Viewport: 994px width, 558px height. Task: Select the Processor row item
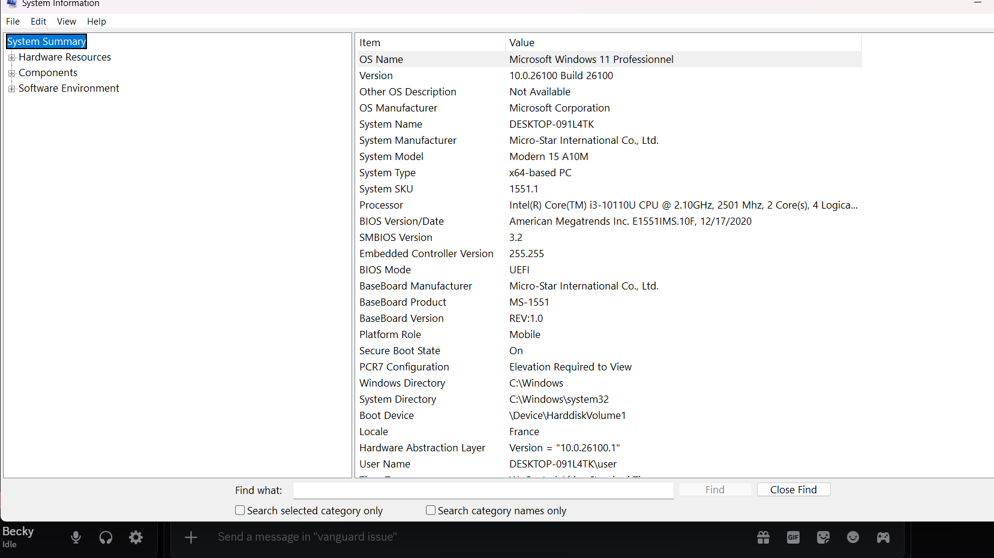point(382,205)
